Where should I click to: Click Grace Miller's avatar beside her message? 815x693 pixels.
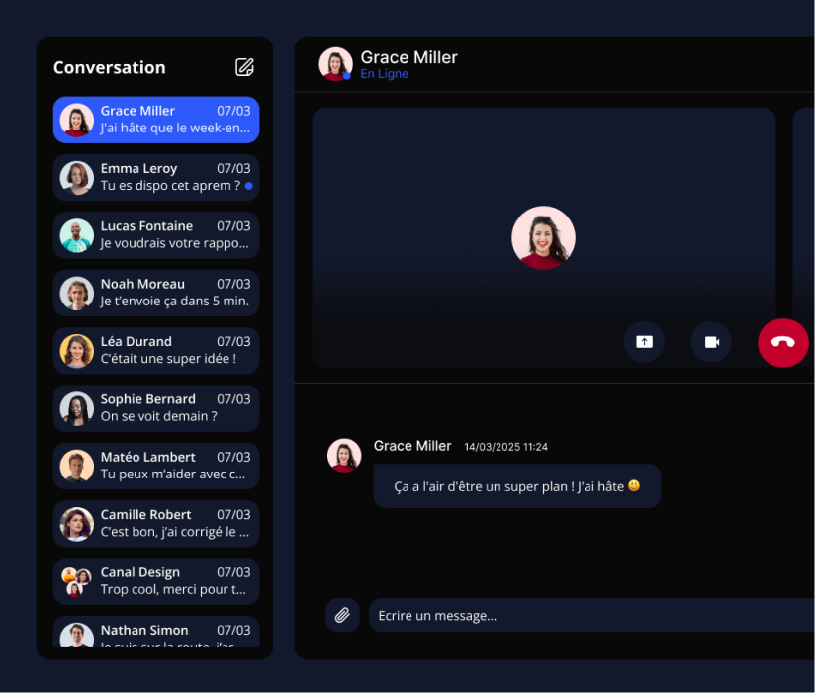coord(344,456)
